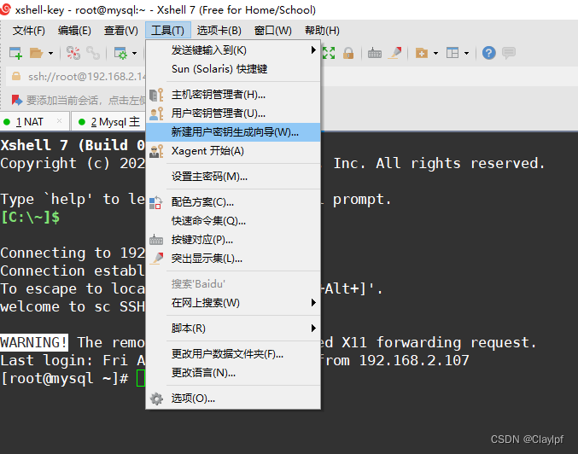Click the Highlight Sets marker toolbar icon
Viewport: 578px width, 454px height.
(x=395, y=53)
